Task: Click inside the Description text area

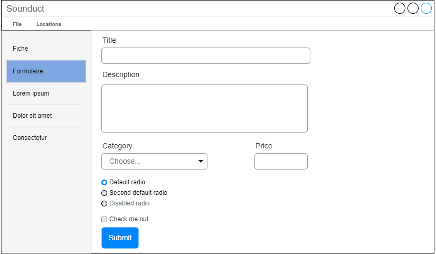Action: pos(204,108)
